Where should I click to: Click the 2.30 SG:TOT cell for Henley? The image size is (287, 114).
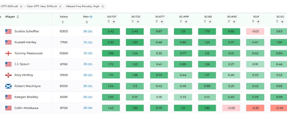111,42
